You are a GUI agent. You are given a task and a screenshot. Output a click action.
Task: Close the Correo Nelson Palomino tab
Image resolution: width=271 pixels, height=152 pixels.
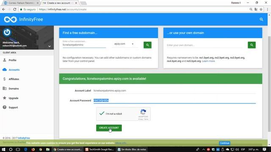[38, 3]
